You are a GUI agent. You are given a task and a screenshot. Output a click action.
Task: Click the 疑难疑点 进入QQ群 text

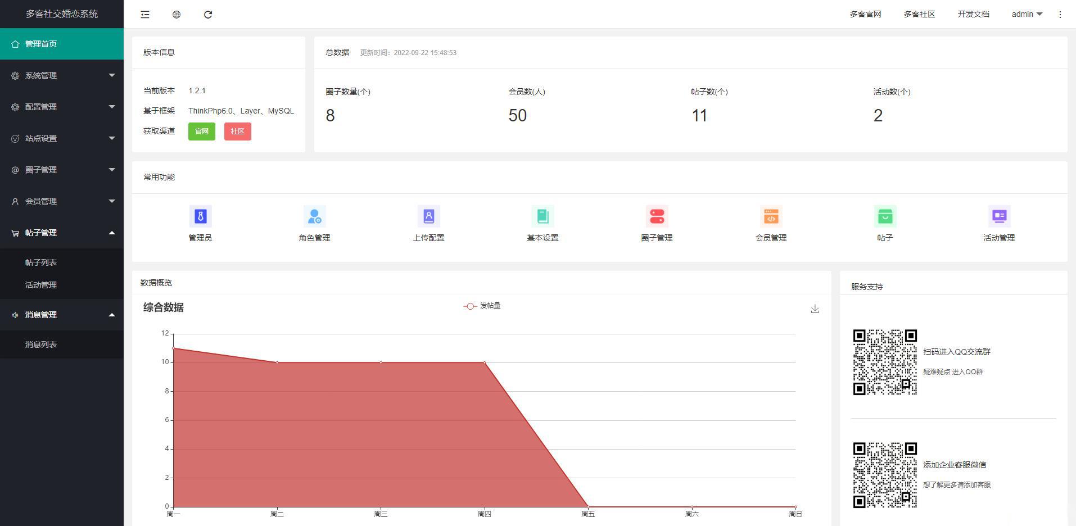point(953,371)
